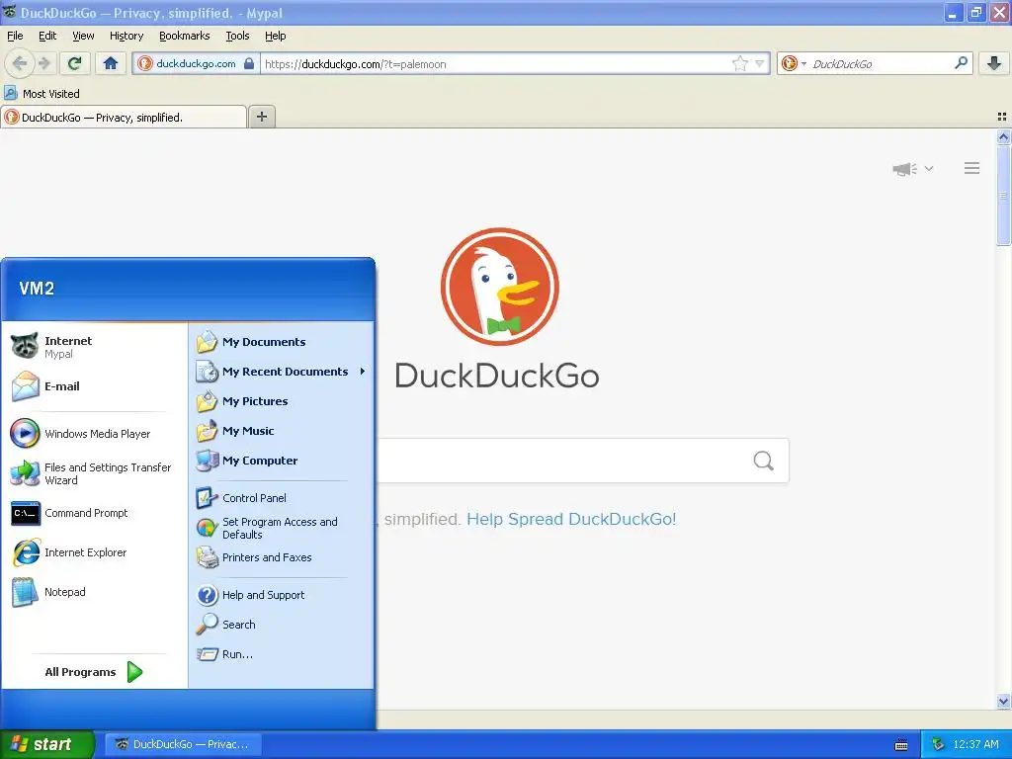The image size is (1012, 759).
Task: Go to the home page icon
Action: [111, 63]
